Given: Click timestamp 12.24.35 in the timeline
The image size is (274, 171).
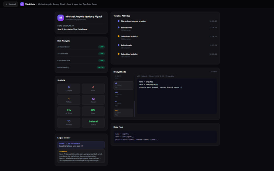Looking at the screenshot, I should pyautogui.click(x=213, y=36).
